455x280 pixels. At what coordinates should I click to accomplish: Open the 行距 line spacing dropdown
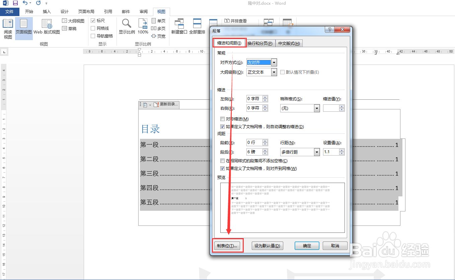point(317,152)
